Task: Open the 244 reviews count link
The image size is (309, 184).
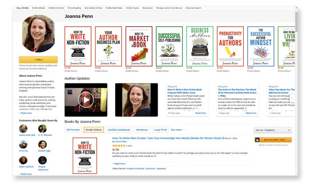Action: (x=129, y=146)
